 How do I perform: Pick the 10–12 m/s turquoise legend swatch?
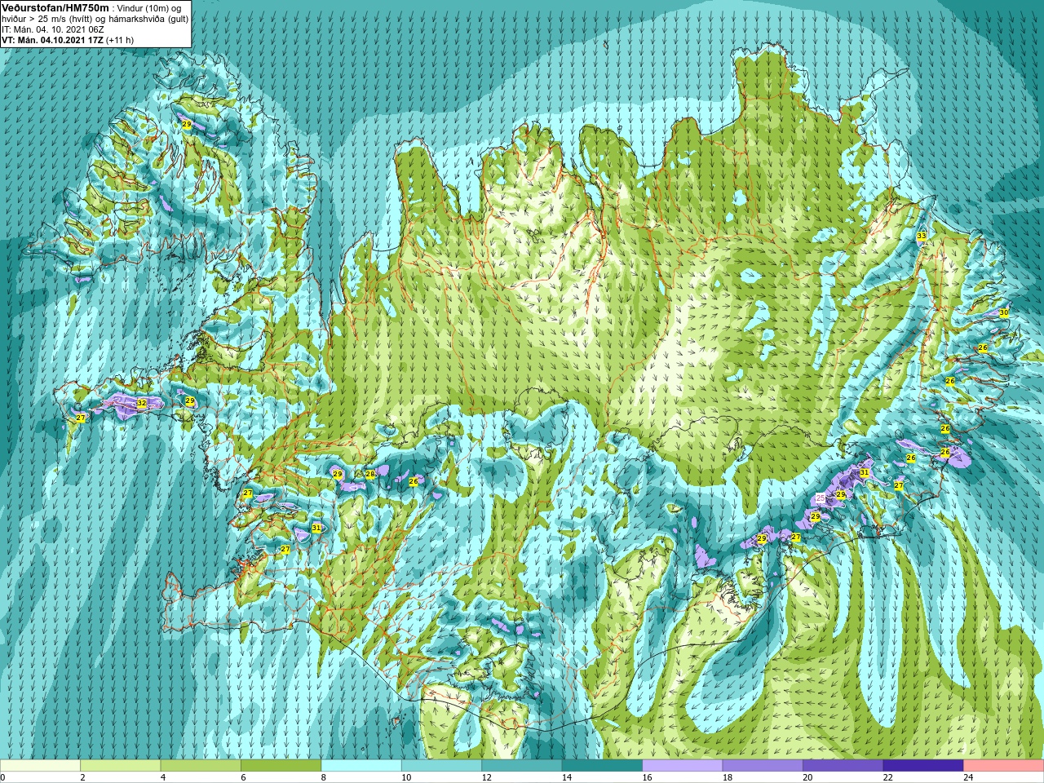[441, 766]
